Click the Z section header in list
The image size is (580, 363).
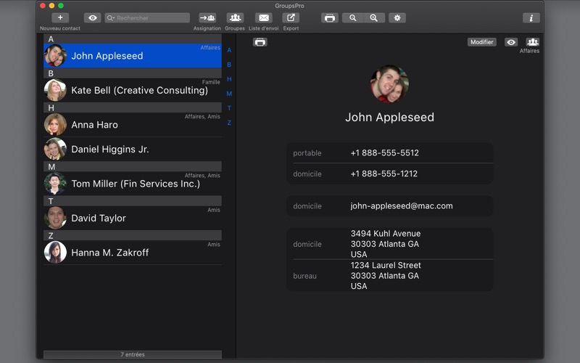pos(133,235)
